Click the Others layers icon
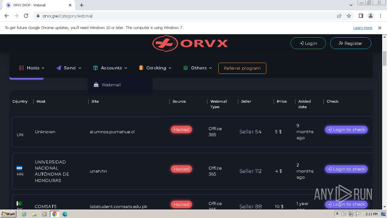This screenshot has height=218, width=387. [x=186, y=68]
